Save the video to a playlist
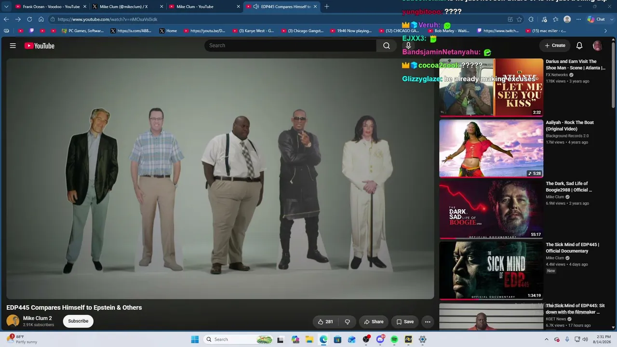617x347 pixels. tap(405, 321)
